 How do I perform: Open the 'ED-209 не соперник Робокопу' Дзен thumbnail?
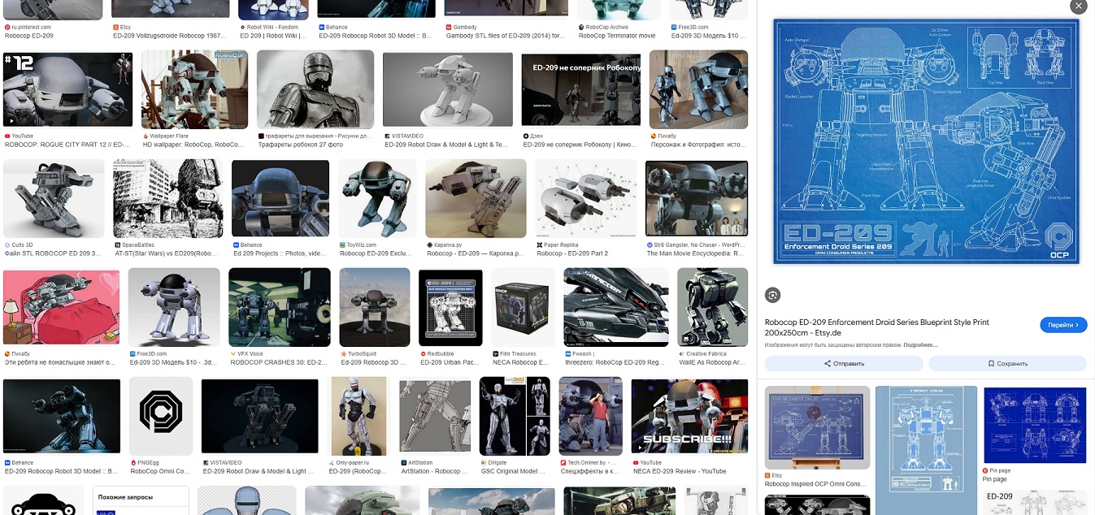pyautogui.click(x=581, y=89)
